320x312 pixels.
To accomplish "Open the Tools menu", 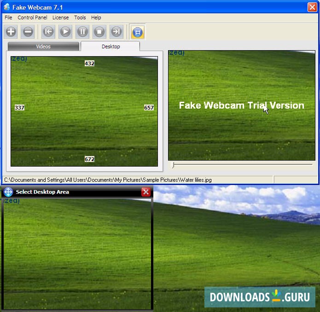I will tap(80, 17).
